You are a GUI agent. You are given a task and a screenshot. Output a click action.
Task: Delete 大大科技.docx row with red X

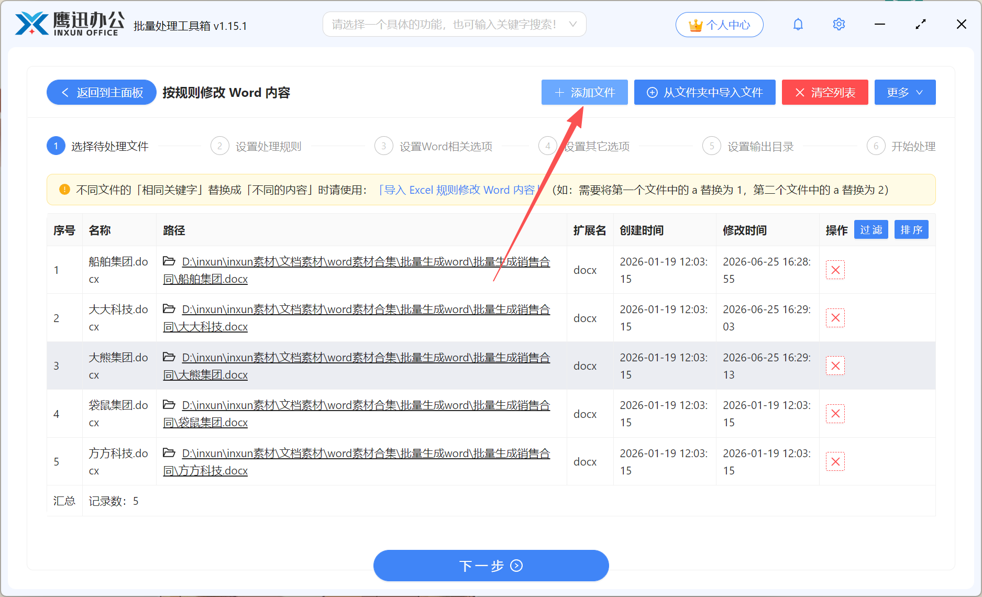click(835, 318)
